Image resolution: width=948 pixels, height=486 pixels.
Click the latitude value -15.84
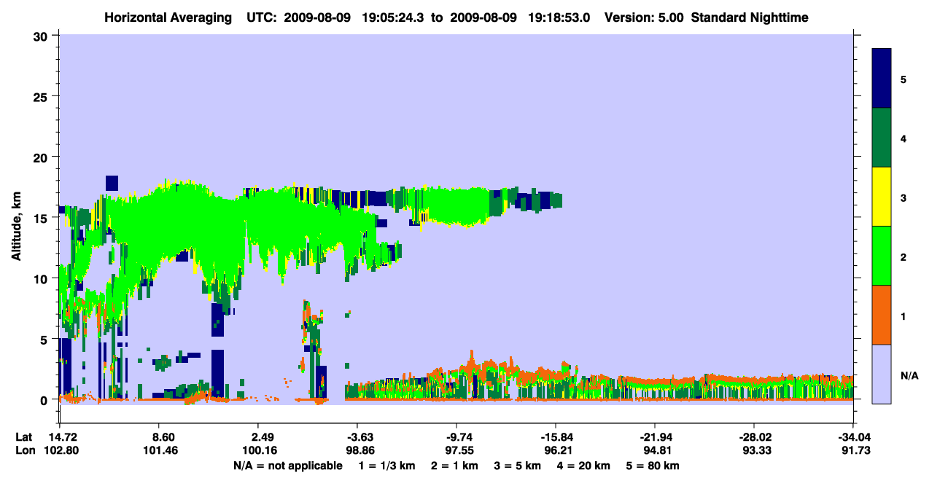pos(556,436)
